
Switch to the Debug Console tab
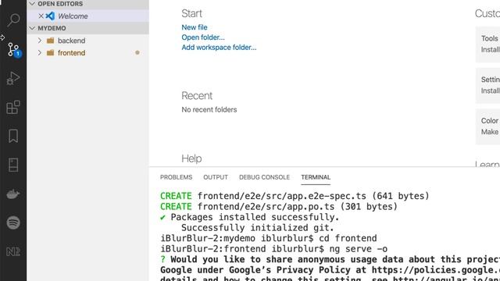264,177
